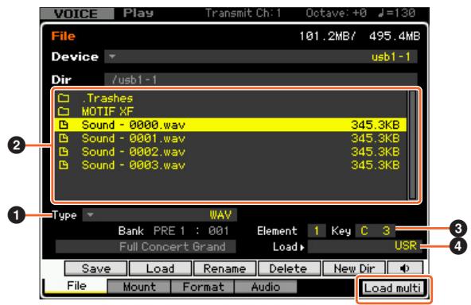Click file icon of Sound - 0003.wav
The image size is (471, 305).
pyautogui.click(x=64, y=165)
